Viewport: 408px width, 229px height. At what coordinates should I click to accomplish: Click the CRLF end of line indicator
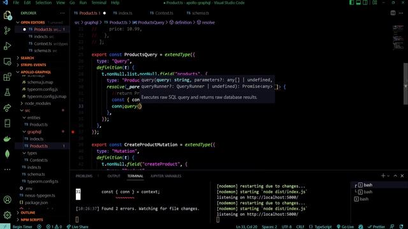(x=300, y=226)
